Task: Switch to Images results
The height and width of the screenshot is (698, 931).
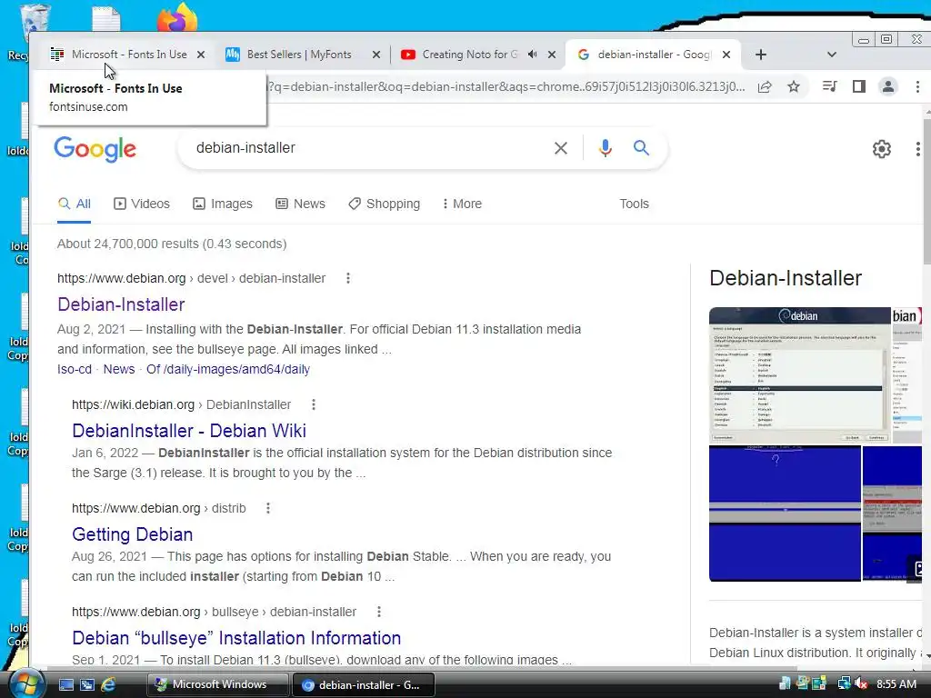Action: point(223,204)
